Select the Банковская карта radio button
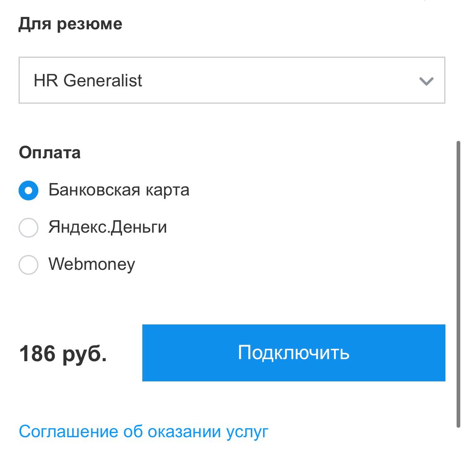Viewport: 464px width, 462px height. coord(28,191)
